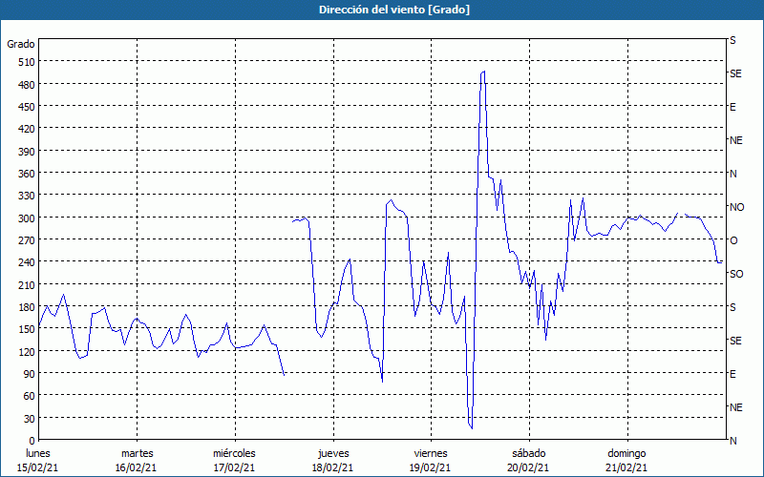Select the 'martes' day label
Viewport: 764px width, 477px height.
coord(138,453)
